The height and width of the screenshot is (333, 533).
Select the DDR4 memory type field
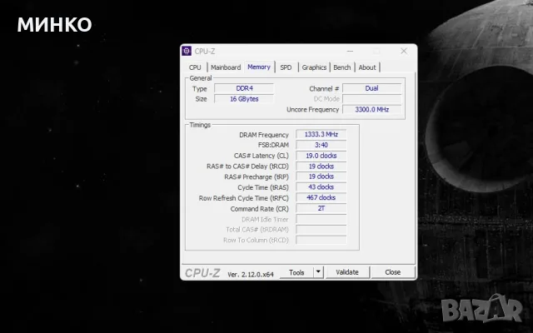pos(244,88)
